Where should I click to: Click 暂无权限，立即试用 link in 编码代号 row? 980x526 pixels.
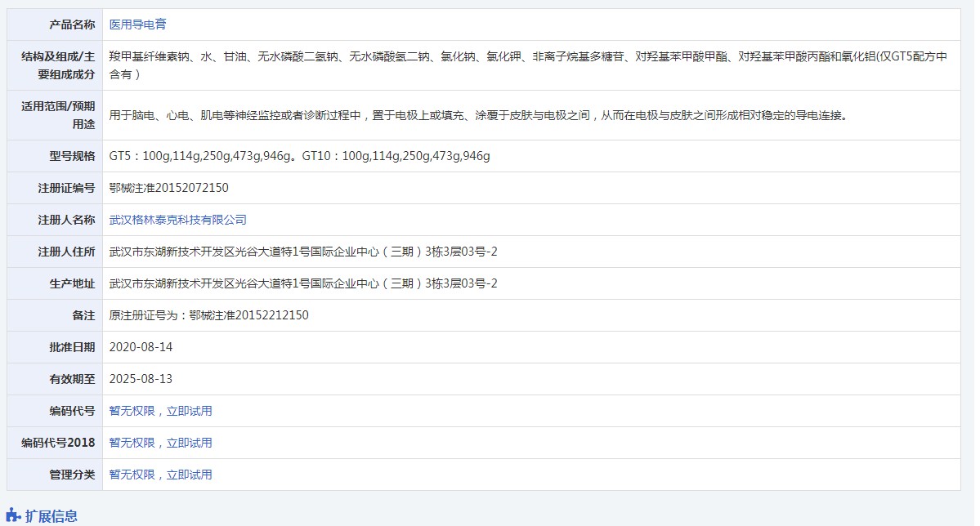click(161, 411)
